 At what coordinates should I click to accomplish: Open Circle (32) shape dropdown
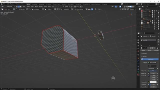(20, 9)
